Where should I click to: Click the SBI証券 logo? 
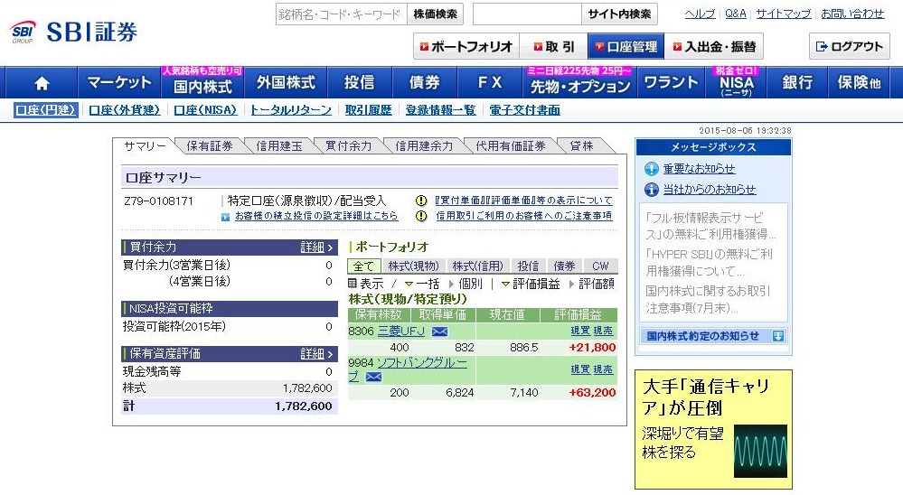point(74,32)
